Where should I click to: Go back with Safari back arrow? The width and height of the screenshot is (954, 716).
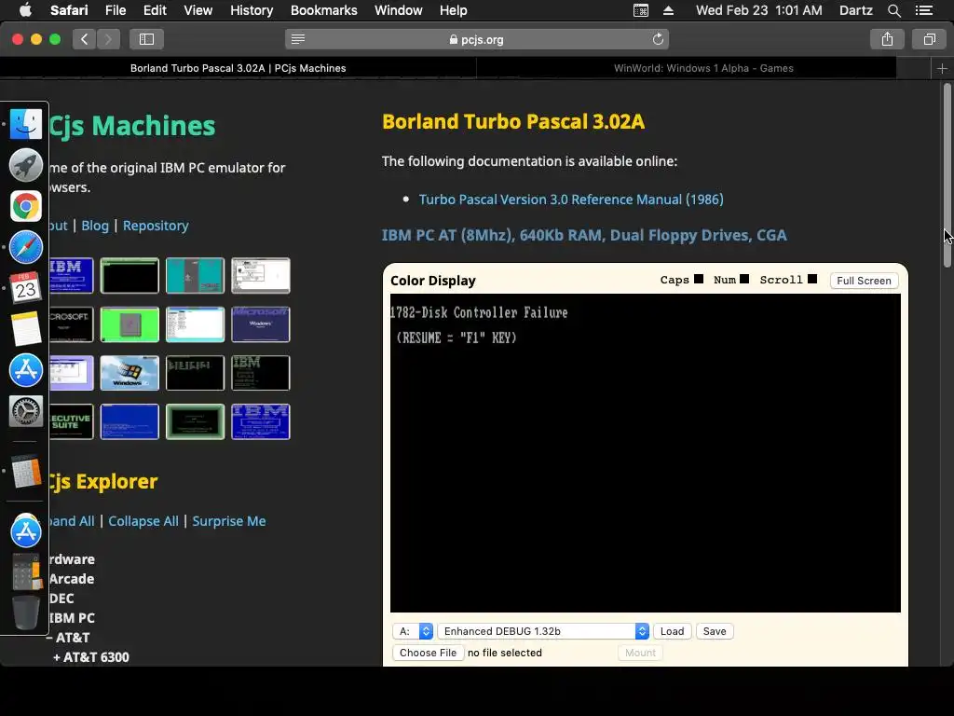(x=85, y=39)
